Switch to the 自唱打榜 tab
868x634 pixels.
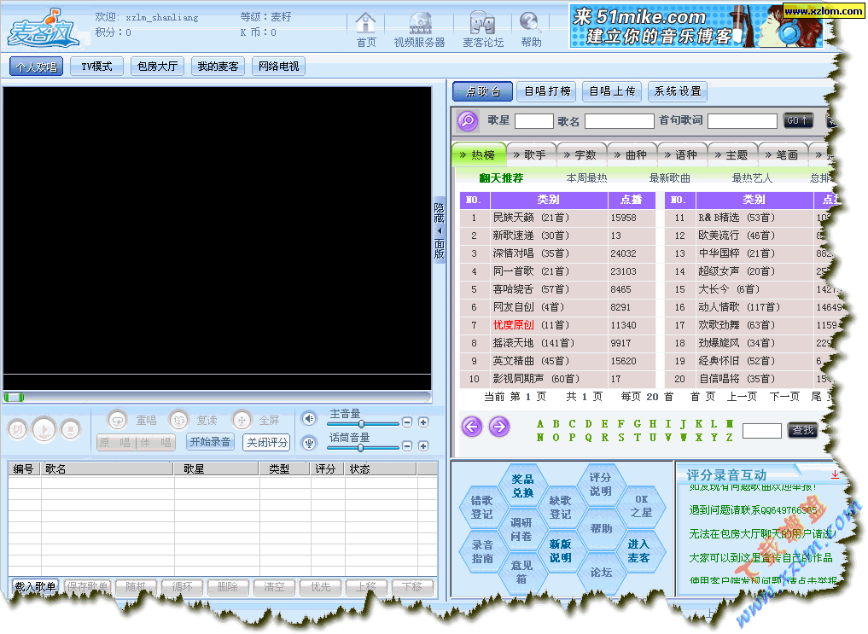pos(548,91)
